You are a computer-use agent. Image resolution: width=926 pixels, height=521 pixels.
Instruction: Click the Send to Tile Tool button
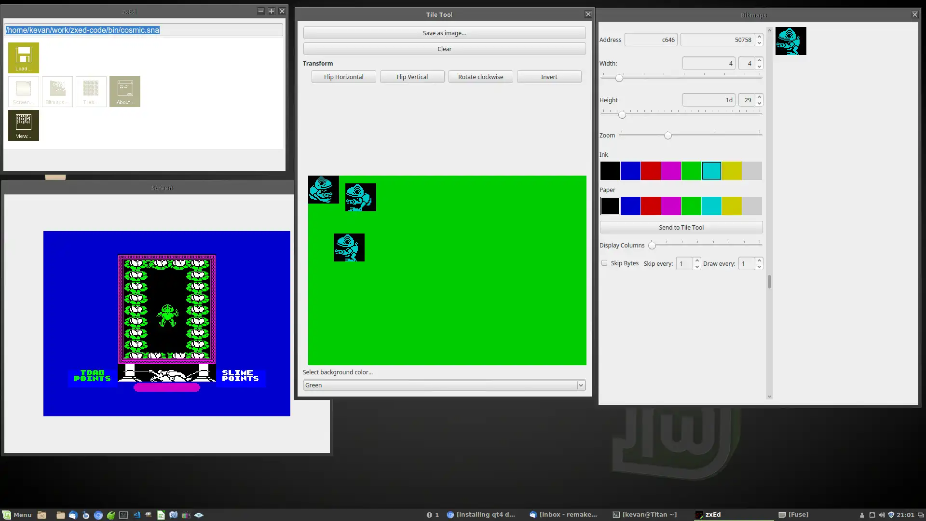(681, 227)
